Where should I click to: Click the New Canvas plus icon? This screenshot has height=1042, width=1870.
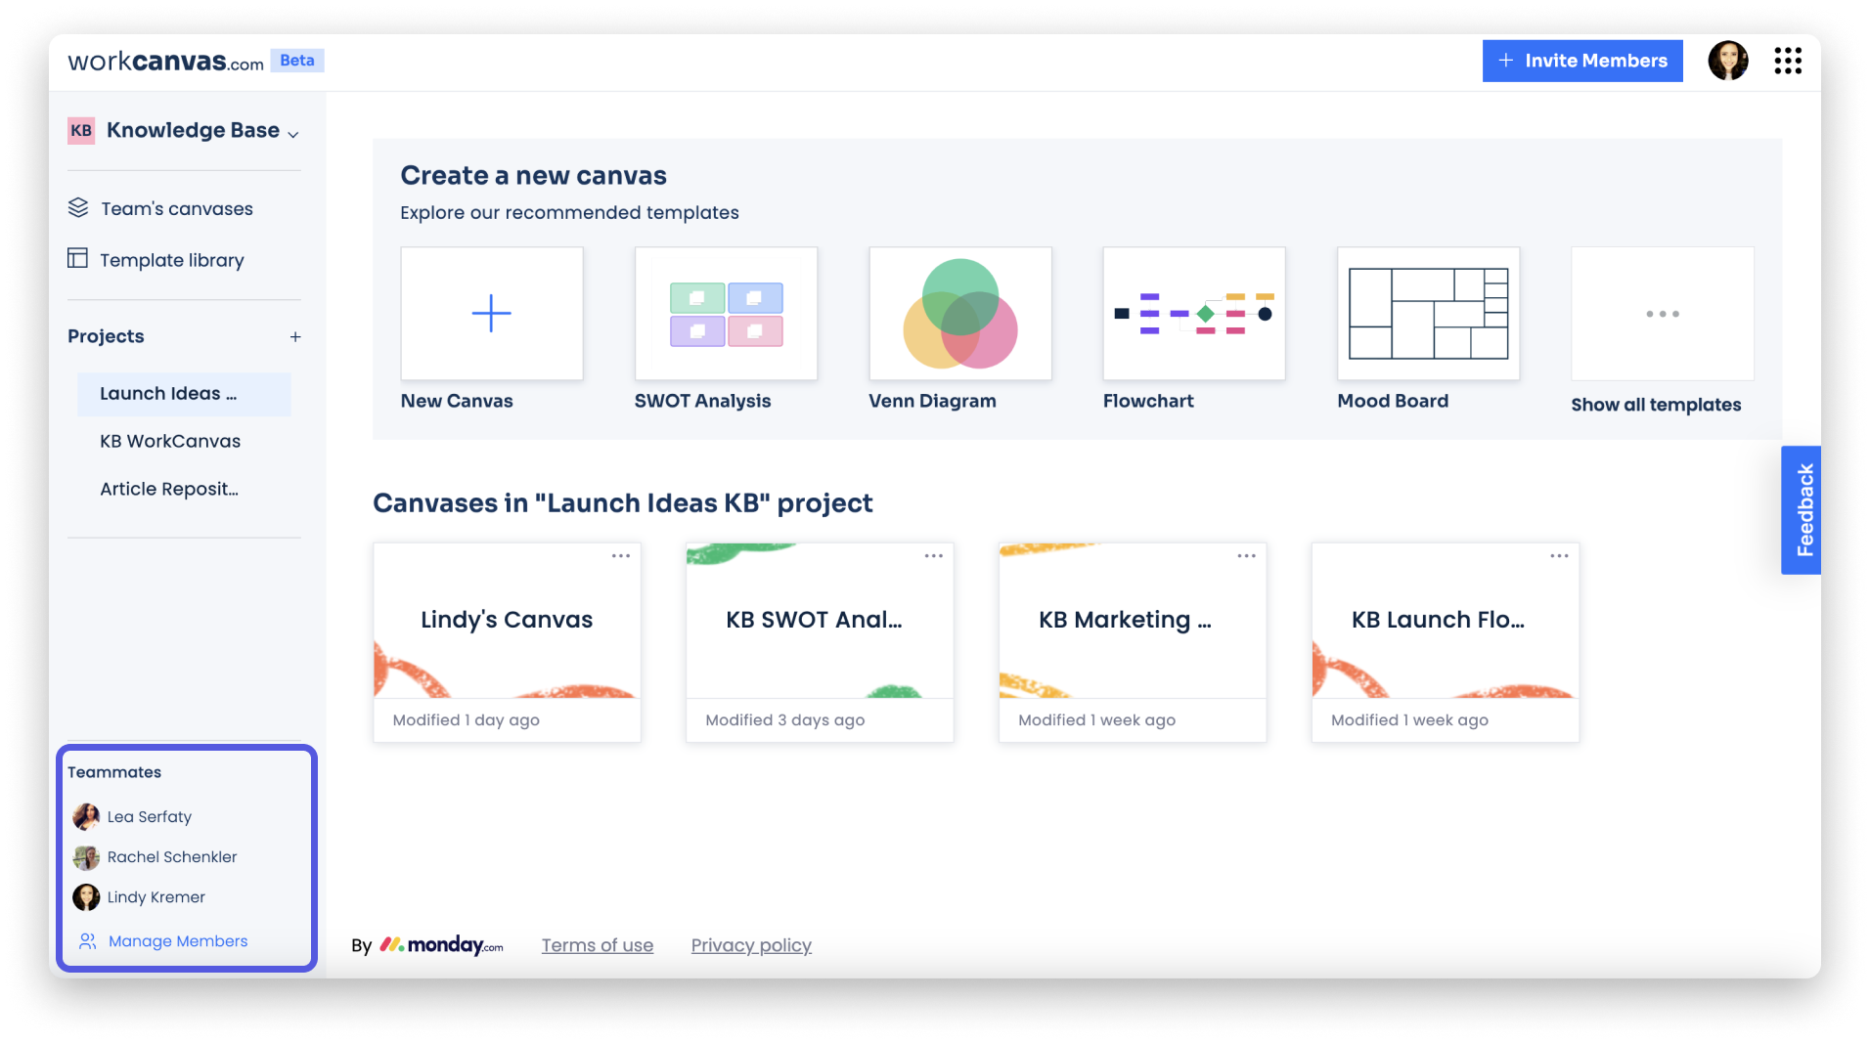pos(491,313)
